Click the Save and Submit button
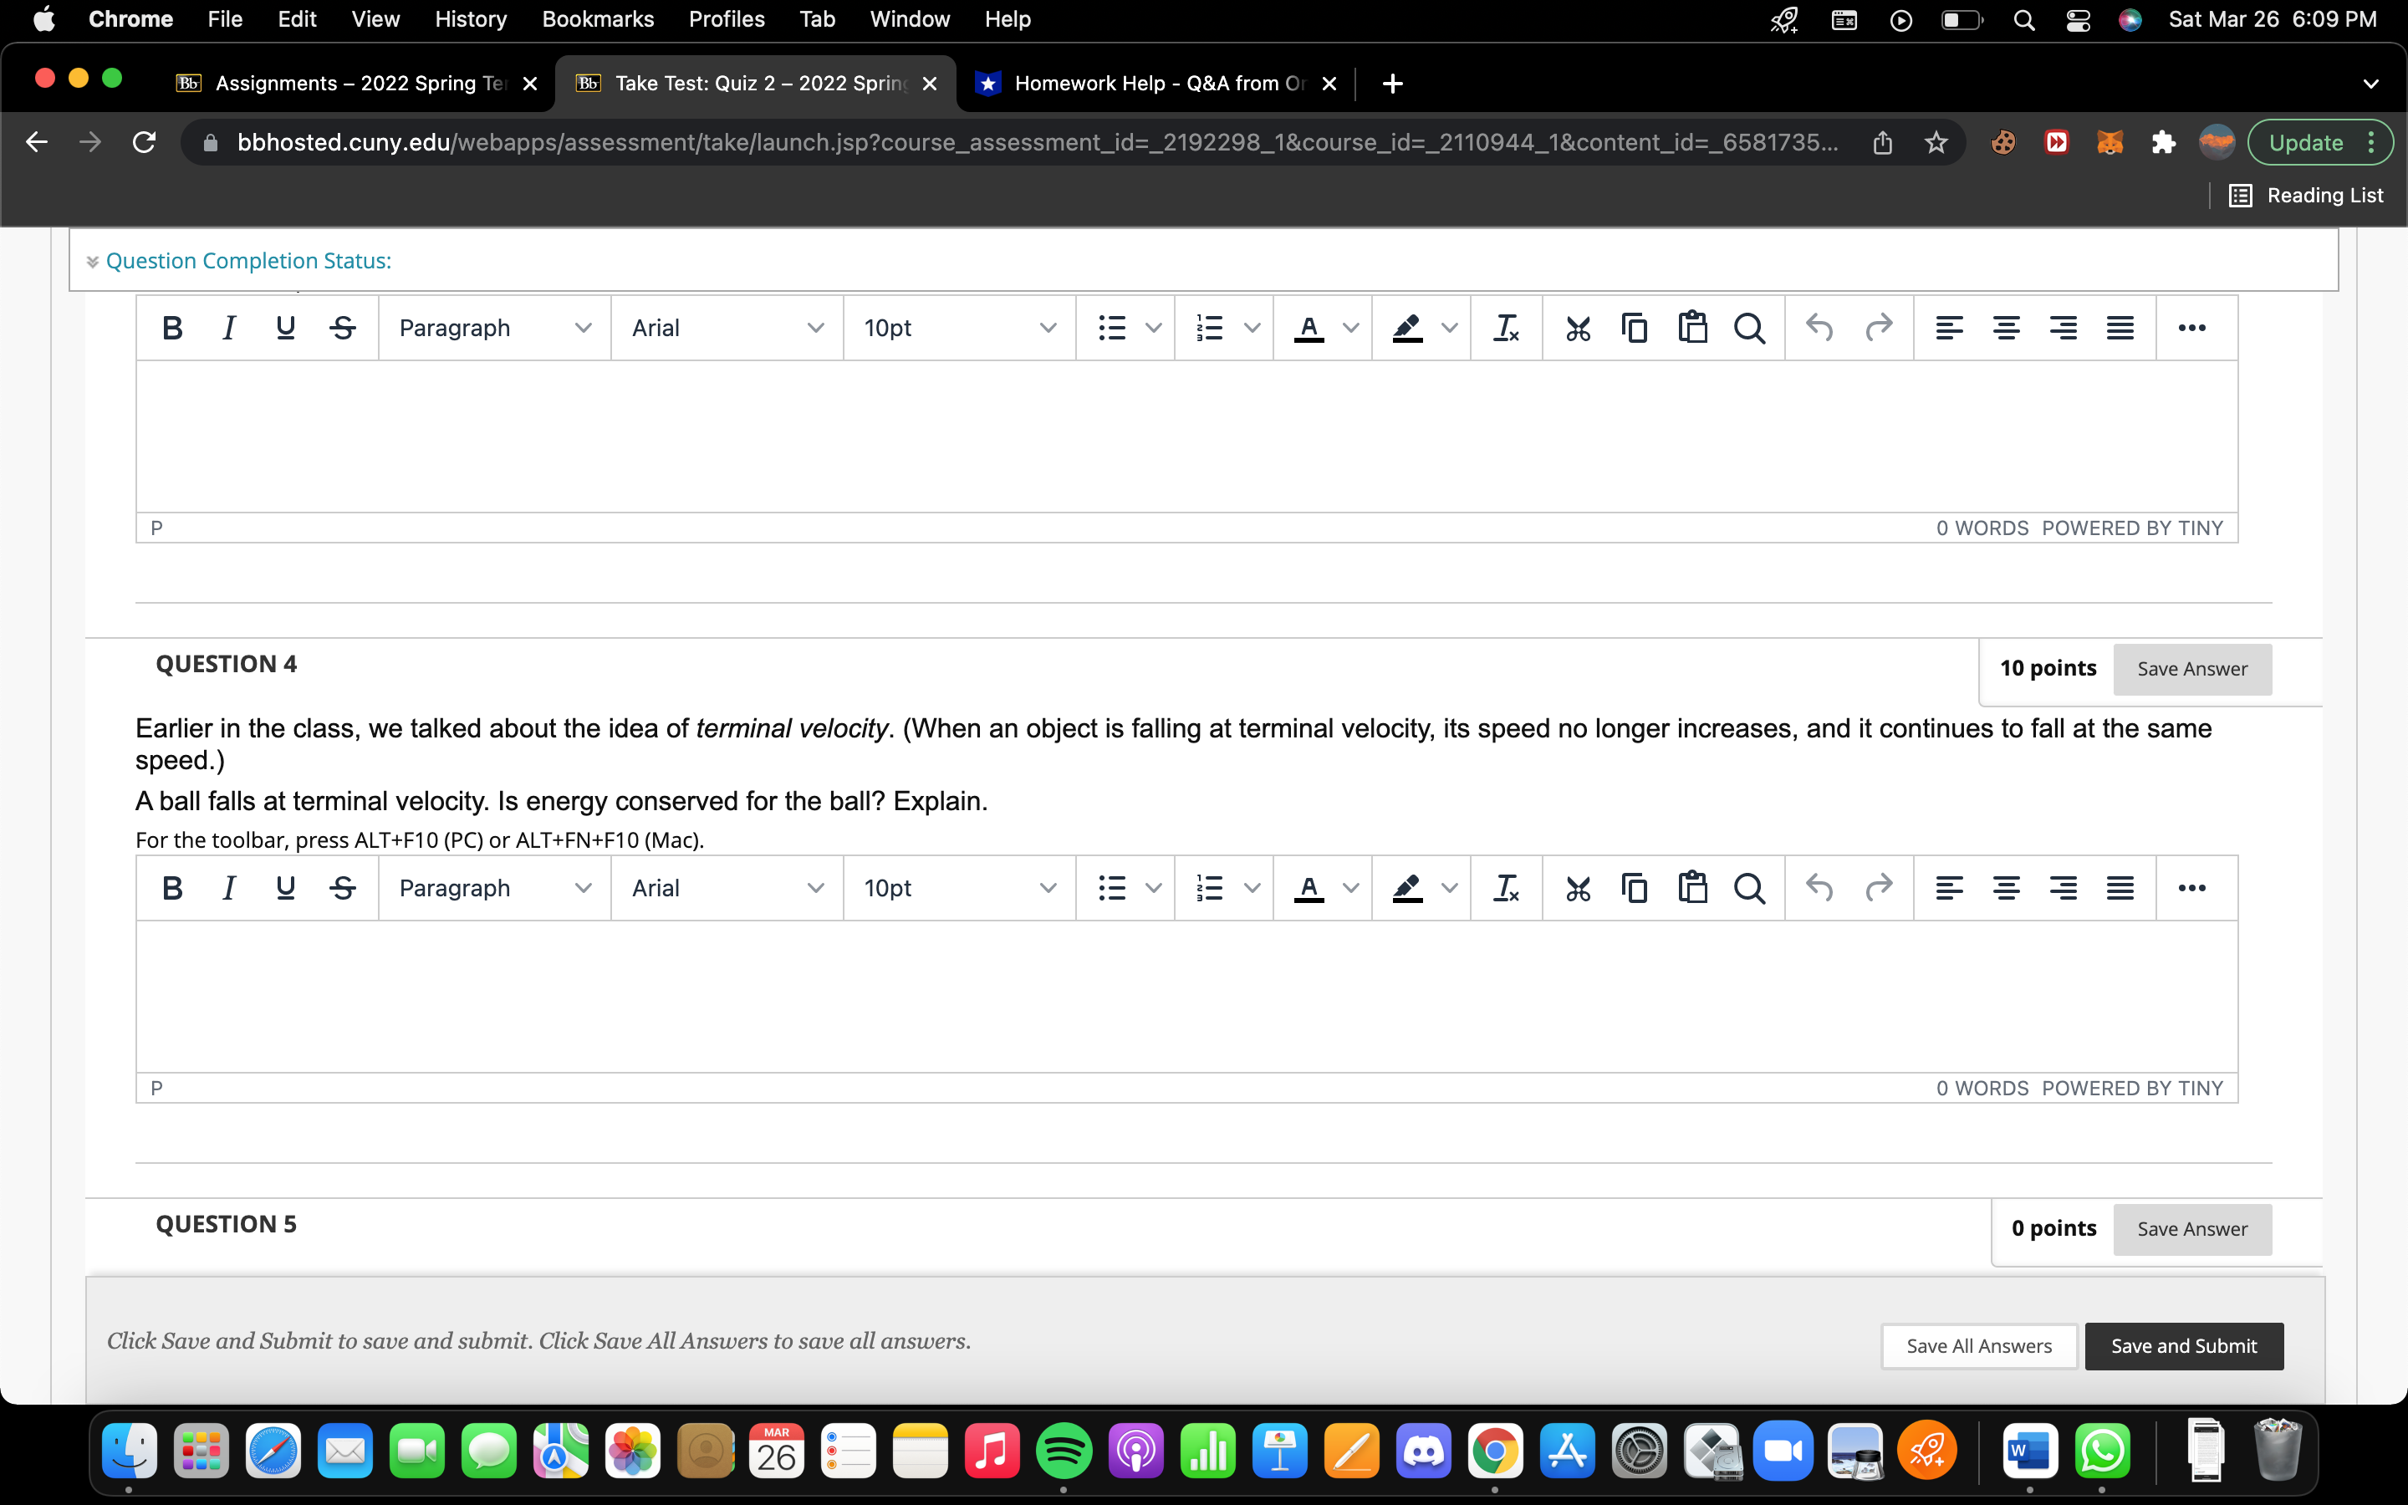Viewport: 2408px width, 1505px height. (2183, 1346)
